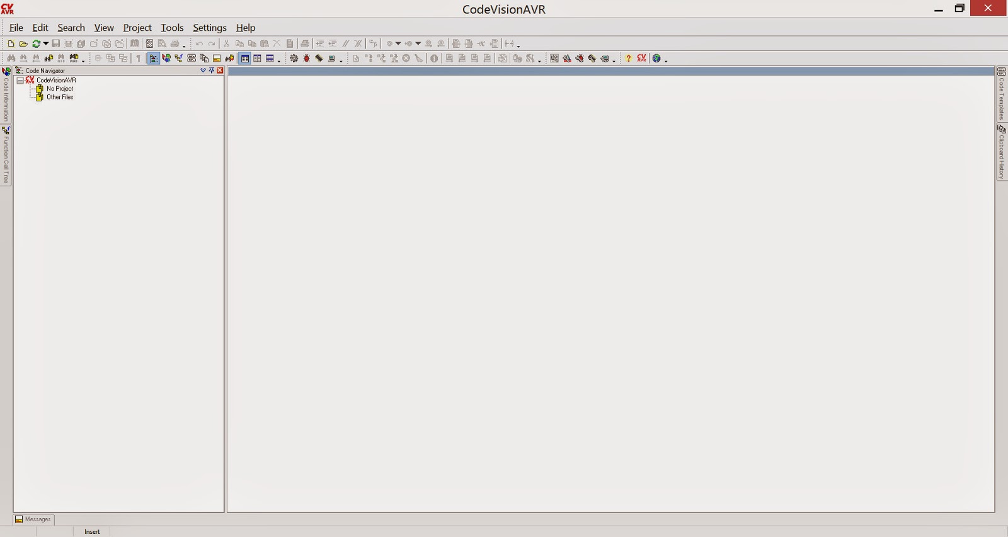Click the Debugger settings bug-with-wrench icon
The width and height of the screenshot is (1008, 537).
(580, 58)
